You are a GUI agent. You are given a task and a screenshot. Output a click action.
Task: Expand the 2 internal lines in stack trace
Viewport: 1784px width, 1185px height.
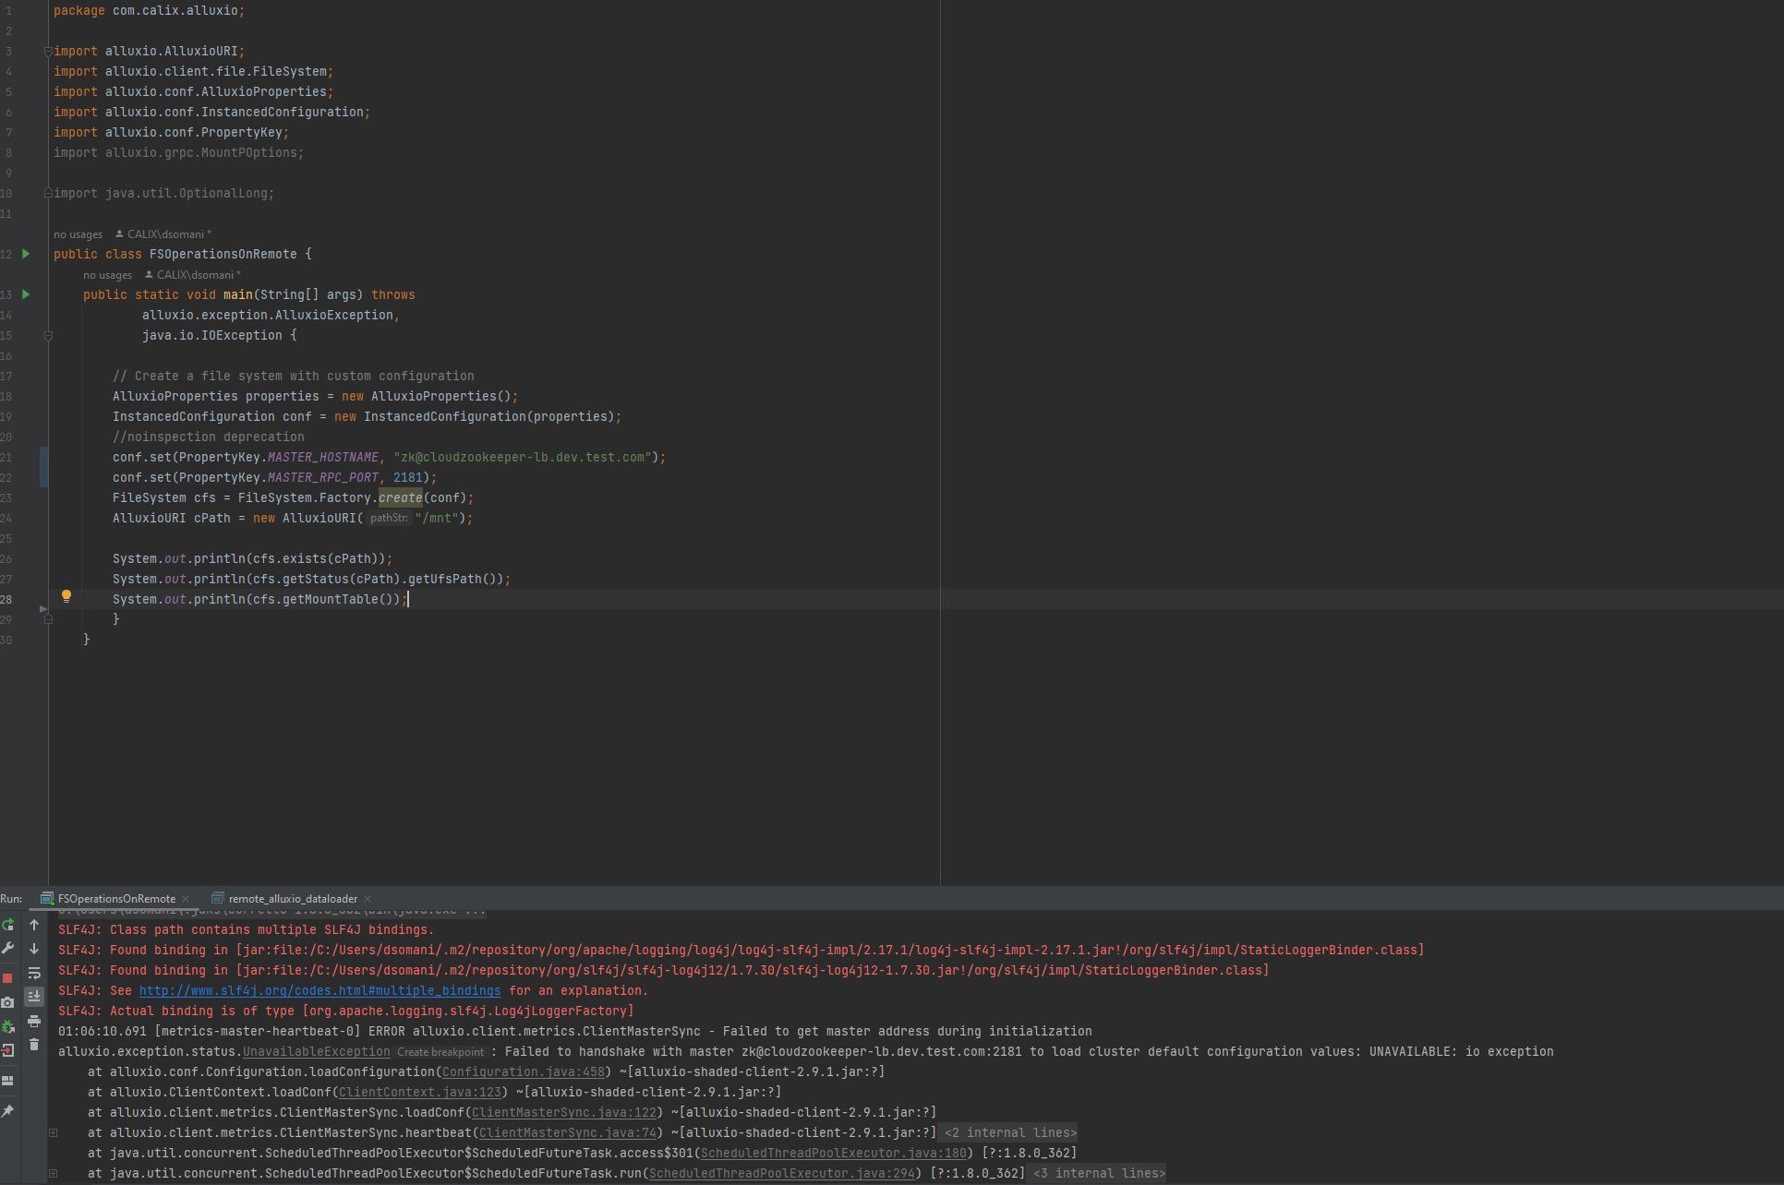1009,1132
